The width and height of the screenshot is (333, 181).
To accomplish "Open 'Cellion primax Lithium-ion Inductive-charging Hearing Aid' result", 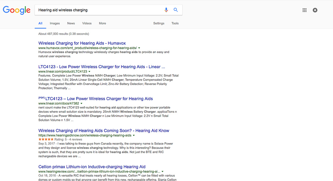I will coord(92,167).
